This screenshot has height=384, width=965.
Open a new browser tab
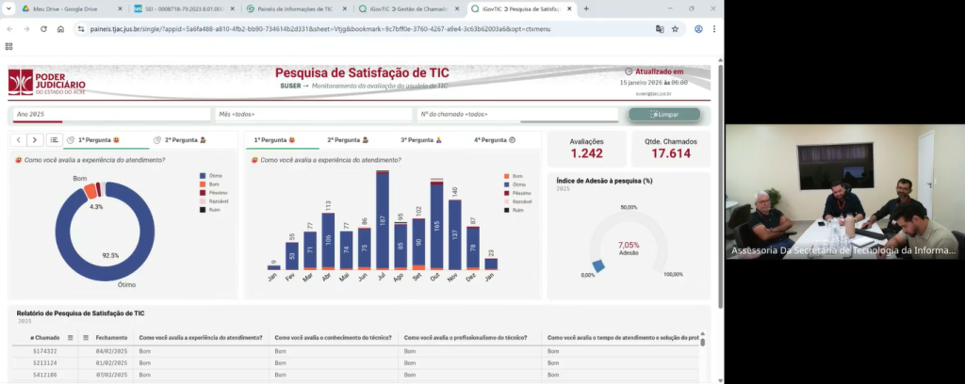586,8
